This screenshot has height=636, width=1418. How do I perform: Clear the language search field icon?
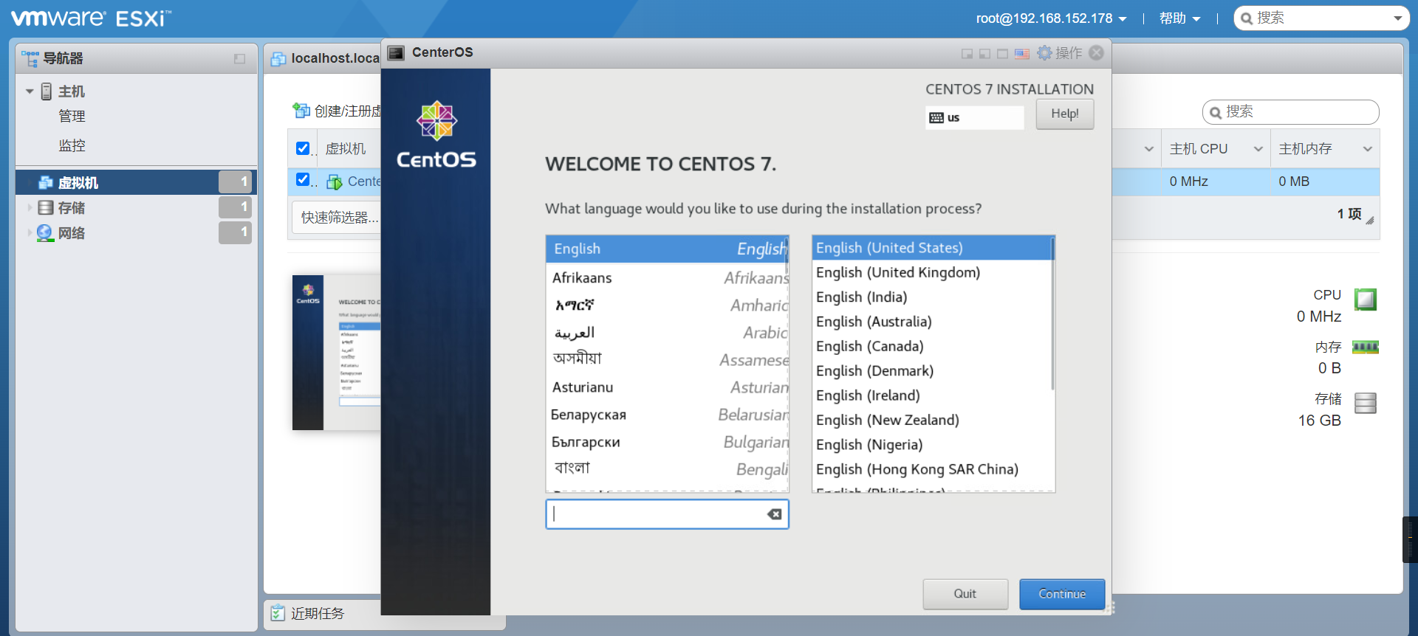(x=774, y=514)
